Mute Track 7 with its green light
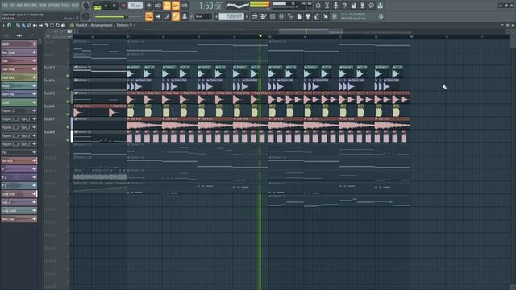The width and height of the screenshot is (516, 290). (68, 127)
